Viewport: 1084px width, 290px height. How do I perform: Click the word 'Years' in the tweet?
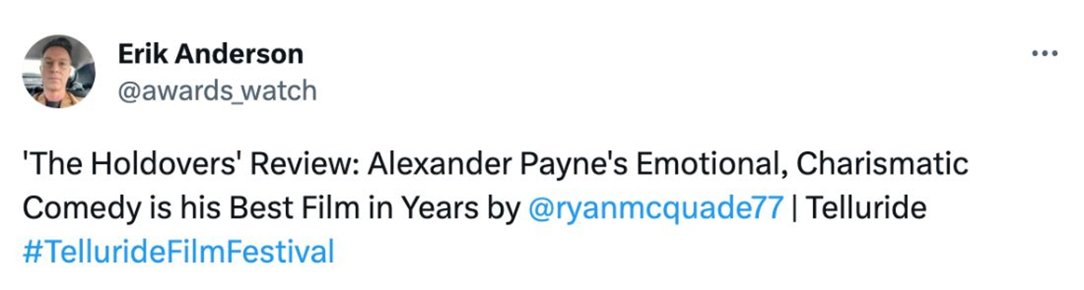[x=439, y=208]
